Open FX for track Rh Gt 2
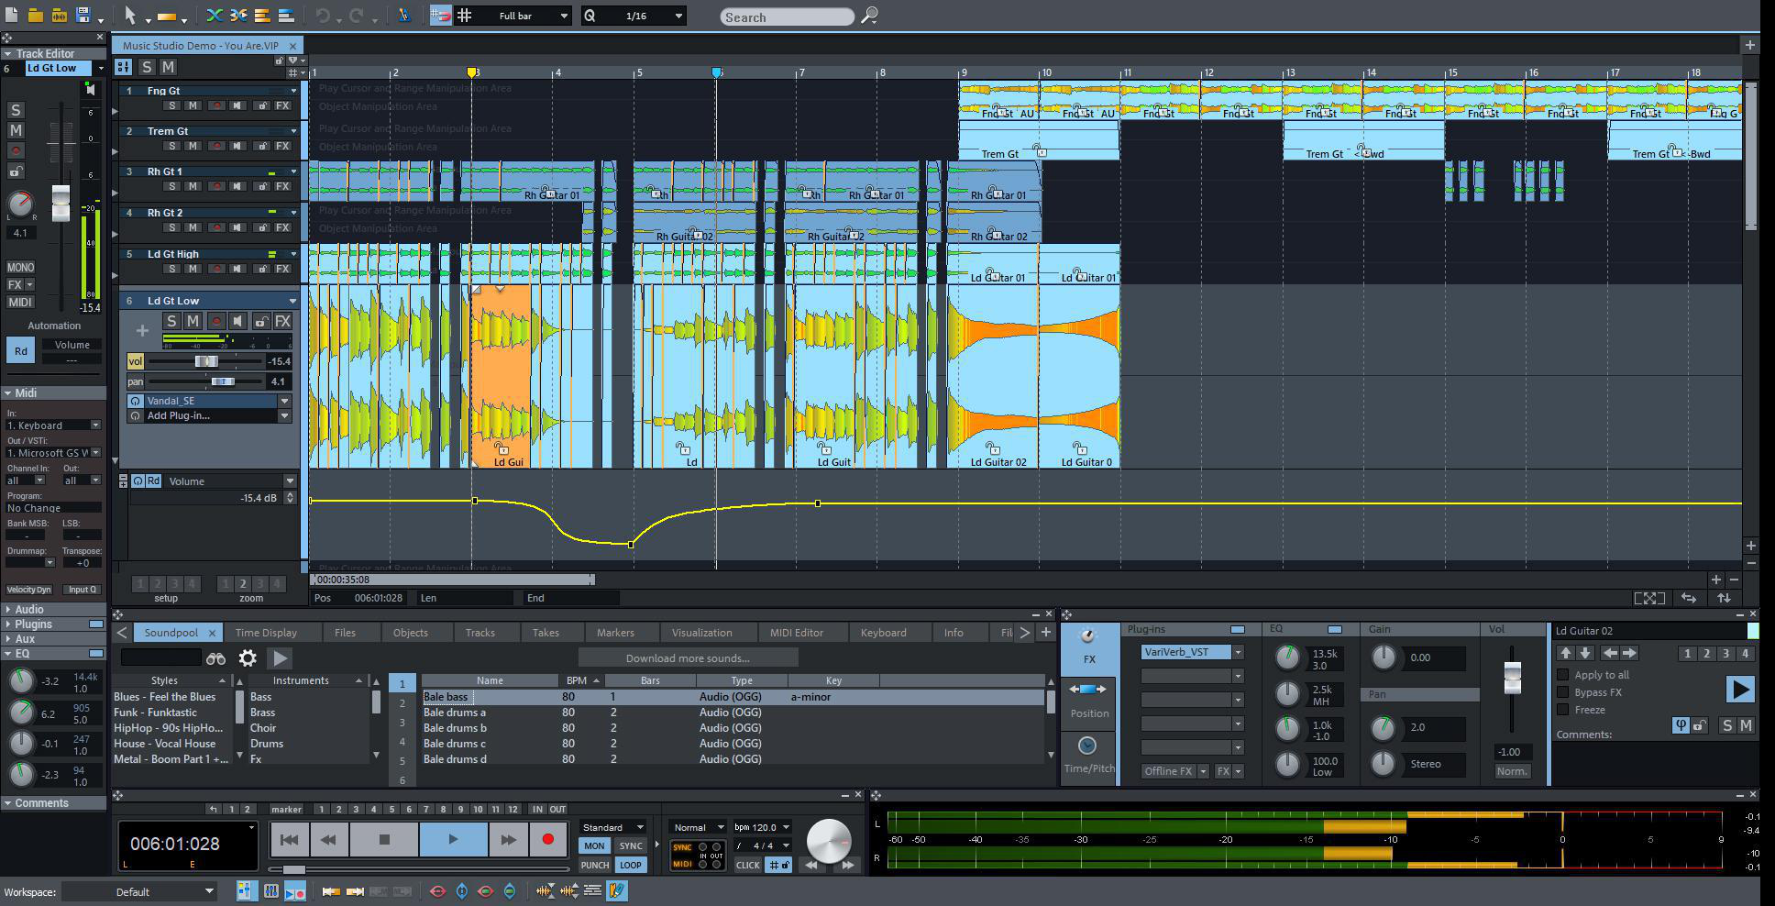The width and height of the screenshot is (1775, 906). click(283, 227)
